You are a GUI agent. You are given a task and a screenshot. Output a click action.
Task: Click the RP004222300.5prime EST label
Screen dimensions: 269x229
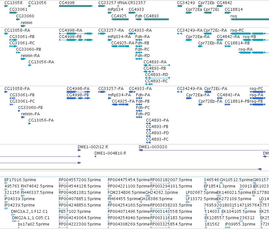[80, 224]
